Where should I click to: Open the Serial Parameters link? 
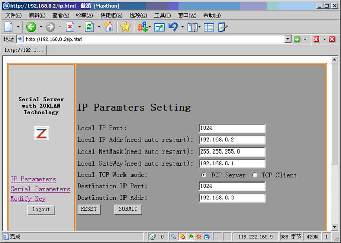coord(40,189)
